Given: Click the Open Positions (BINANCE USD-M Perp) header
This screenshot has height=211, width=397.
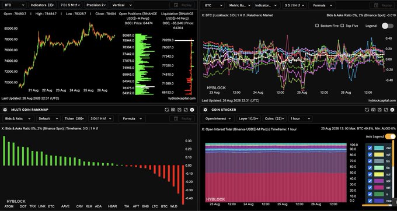Looking at the screenshot, I should pyautogui.click(x=138, y=16).
